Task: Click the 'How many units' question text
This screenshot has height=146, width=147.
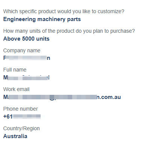Action: (x=69, y=31)
